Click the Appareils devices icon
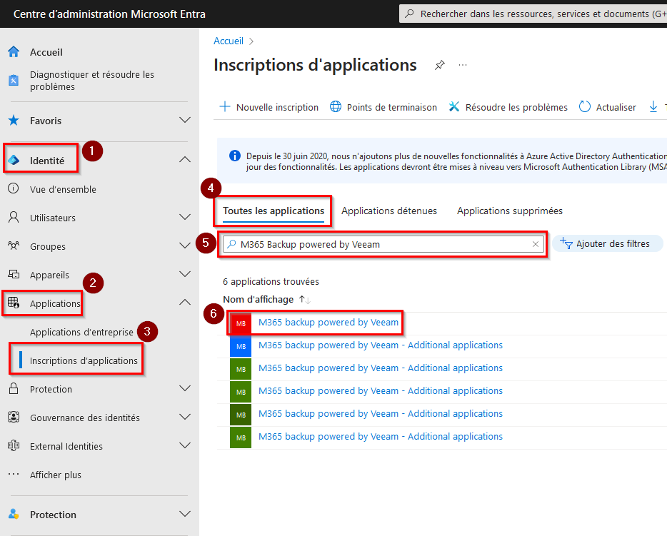667x536 pixels. [x=14, y=274]
